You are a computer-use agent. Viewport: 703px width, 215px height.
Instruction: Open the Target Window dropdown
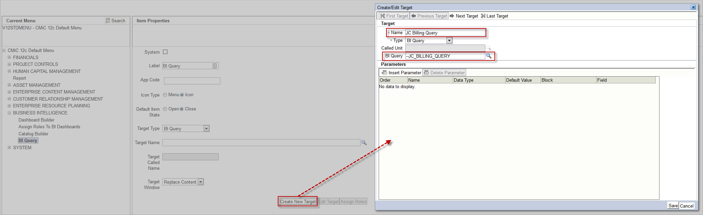pyautogui.click(x=200, y=182)
